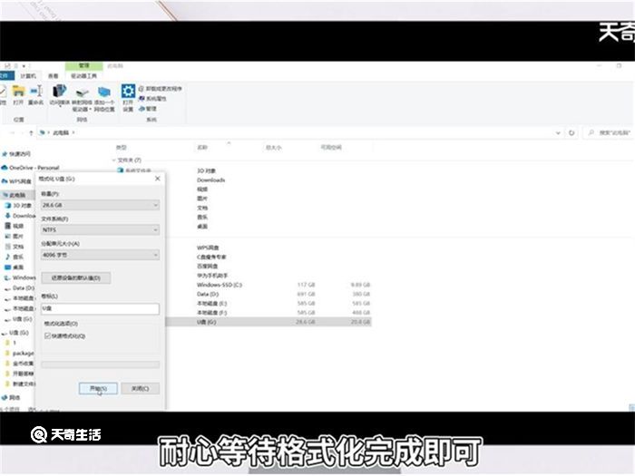Click the Volume label (卷标) input field
Viewport: 635px width, 476px height.
(x=100, y=308)
